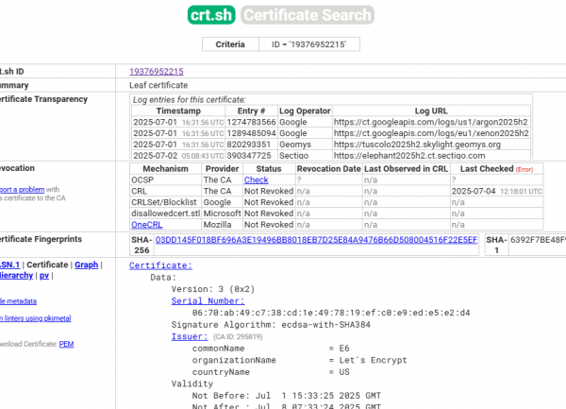Click the CA ID: 295819 text
Image resolution: width=566 pixels, height=409 pixels.
click(x=238, y=336)
